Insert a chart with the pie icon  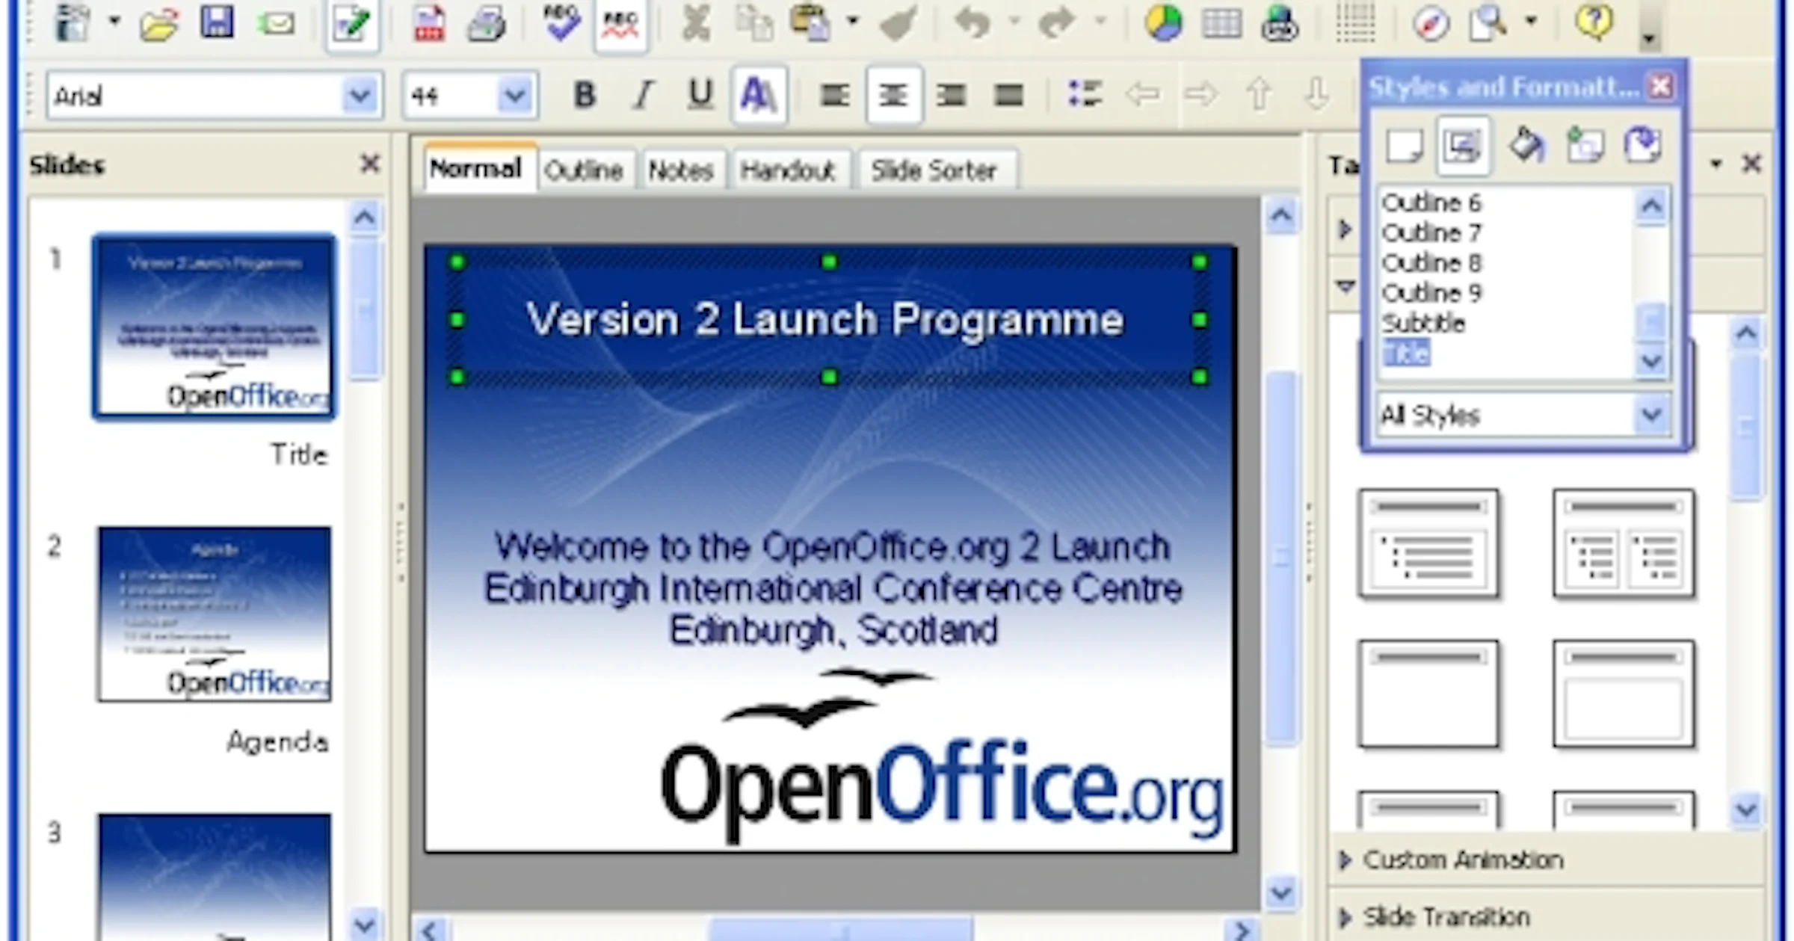1163,24
